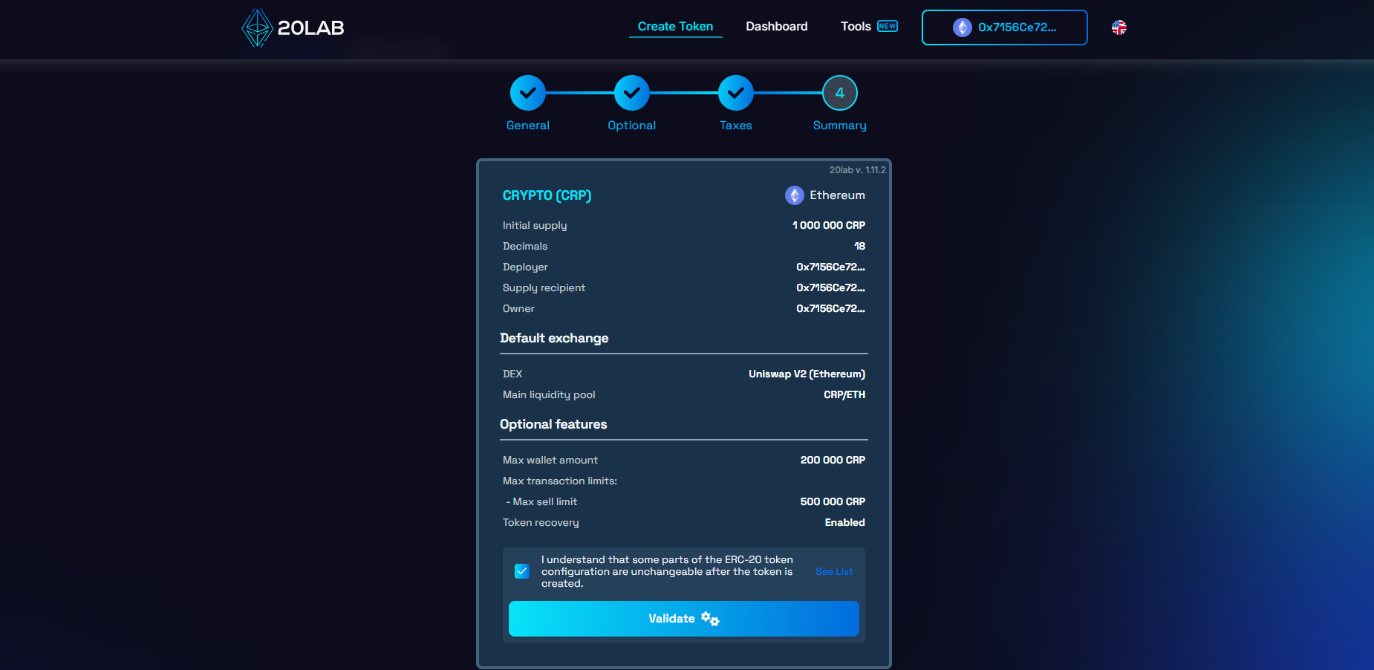Click the Summary step label

(840, 126)
